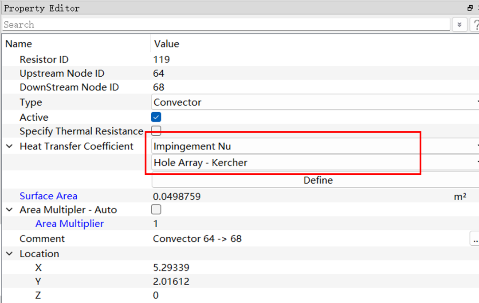Screen dimensions: 479x303
Task: Select the Comment row label
Action: 42,239
